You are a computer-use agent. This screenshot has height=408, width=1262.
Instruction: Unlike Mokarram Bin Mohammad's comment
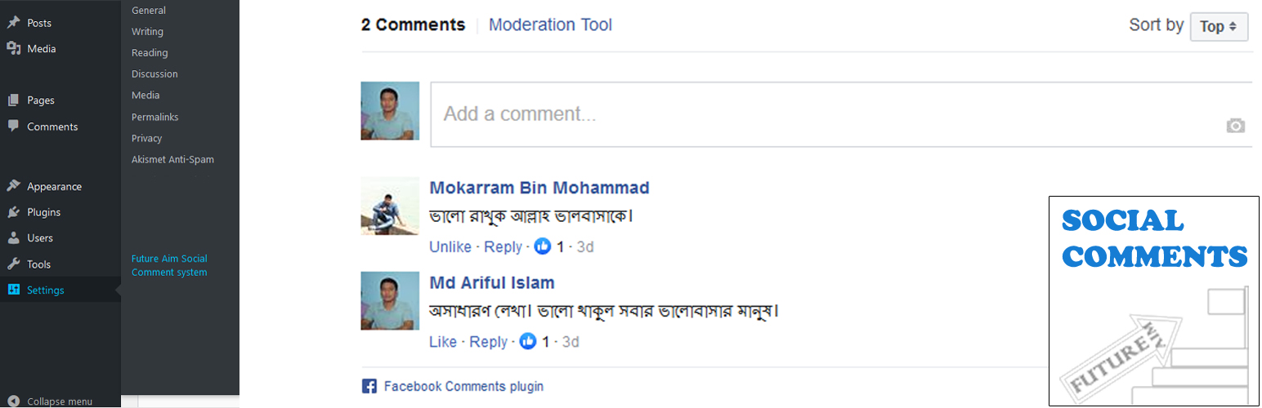click(450, 246)
